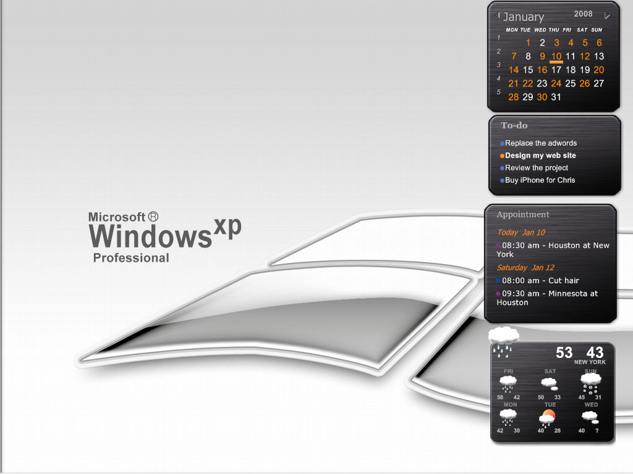633x474 pixels.
Task: Click the THU weekday header in calendar
Action: pyautogui.click(x=554, y=30)
